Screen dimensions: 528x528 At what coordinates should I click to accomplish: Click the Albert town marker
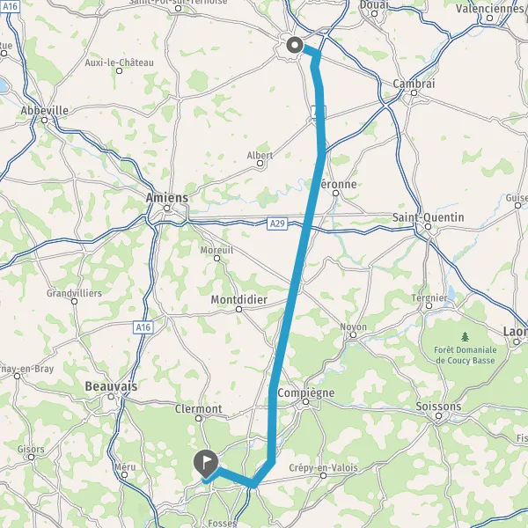click(x=260, y=164)
